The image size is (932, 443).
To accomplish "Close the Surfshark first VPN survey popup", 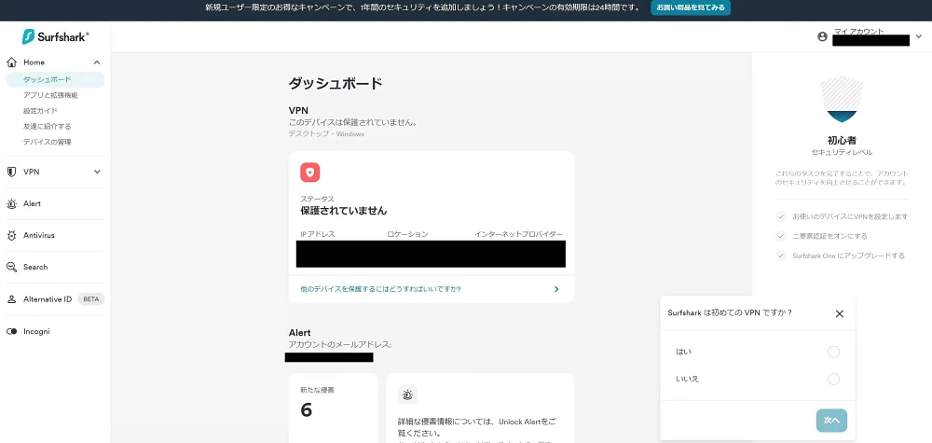I will 840,314.
